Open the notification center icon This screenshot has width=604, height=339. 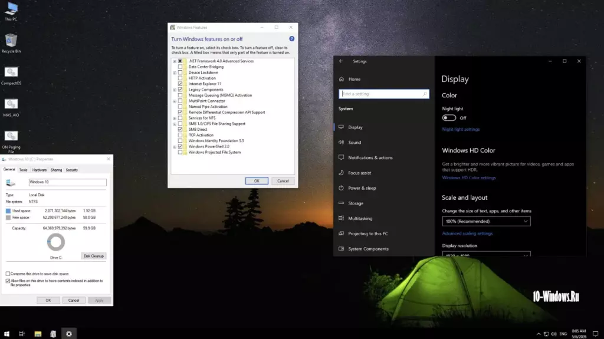tap(596, 334)
